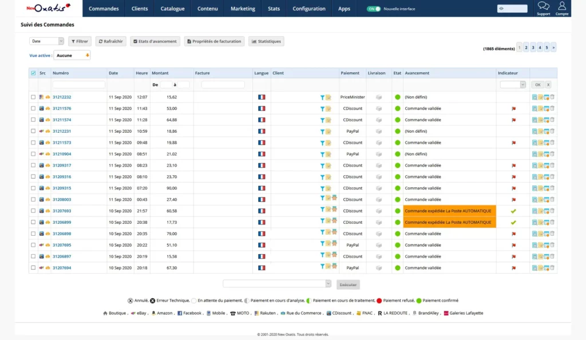Click the client filter funnel for order 31211573
Viewport: 586px width, 340px height.
(322, 143)
